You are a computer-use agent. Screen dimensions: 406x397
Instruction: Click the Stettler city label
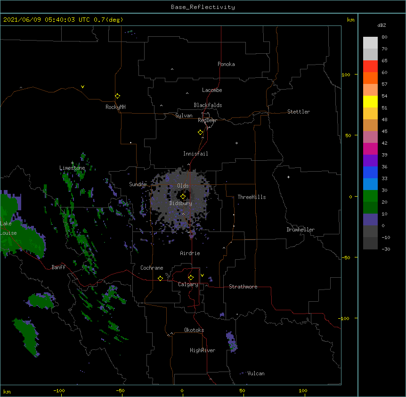pyautogui.click(x=299, y=112)
